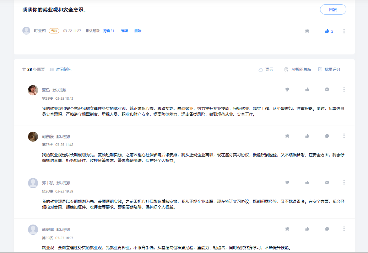
Task: Open 韩傲博's default avatar
Action: tap(33, 230)
